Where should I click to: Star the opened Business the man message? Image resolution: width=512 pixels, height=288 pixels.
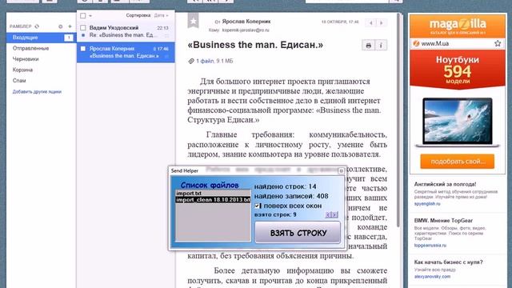point(194,21)
